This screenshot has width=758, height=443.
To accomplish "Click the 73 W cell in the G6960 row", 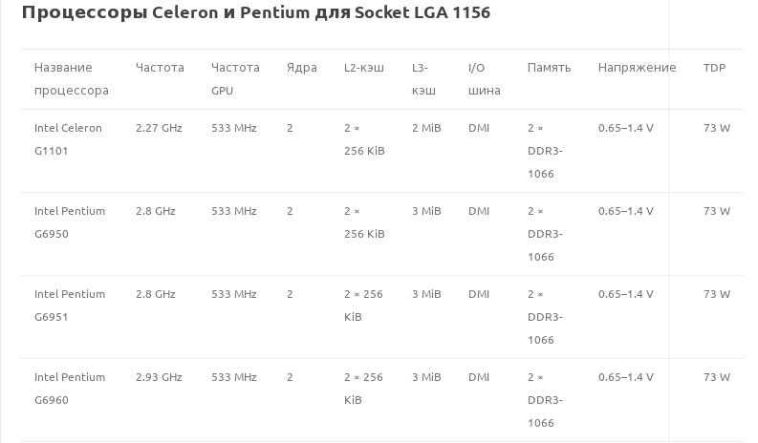I will (x=717, y=377).
